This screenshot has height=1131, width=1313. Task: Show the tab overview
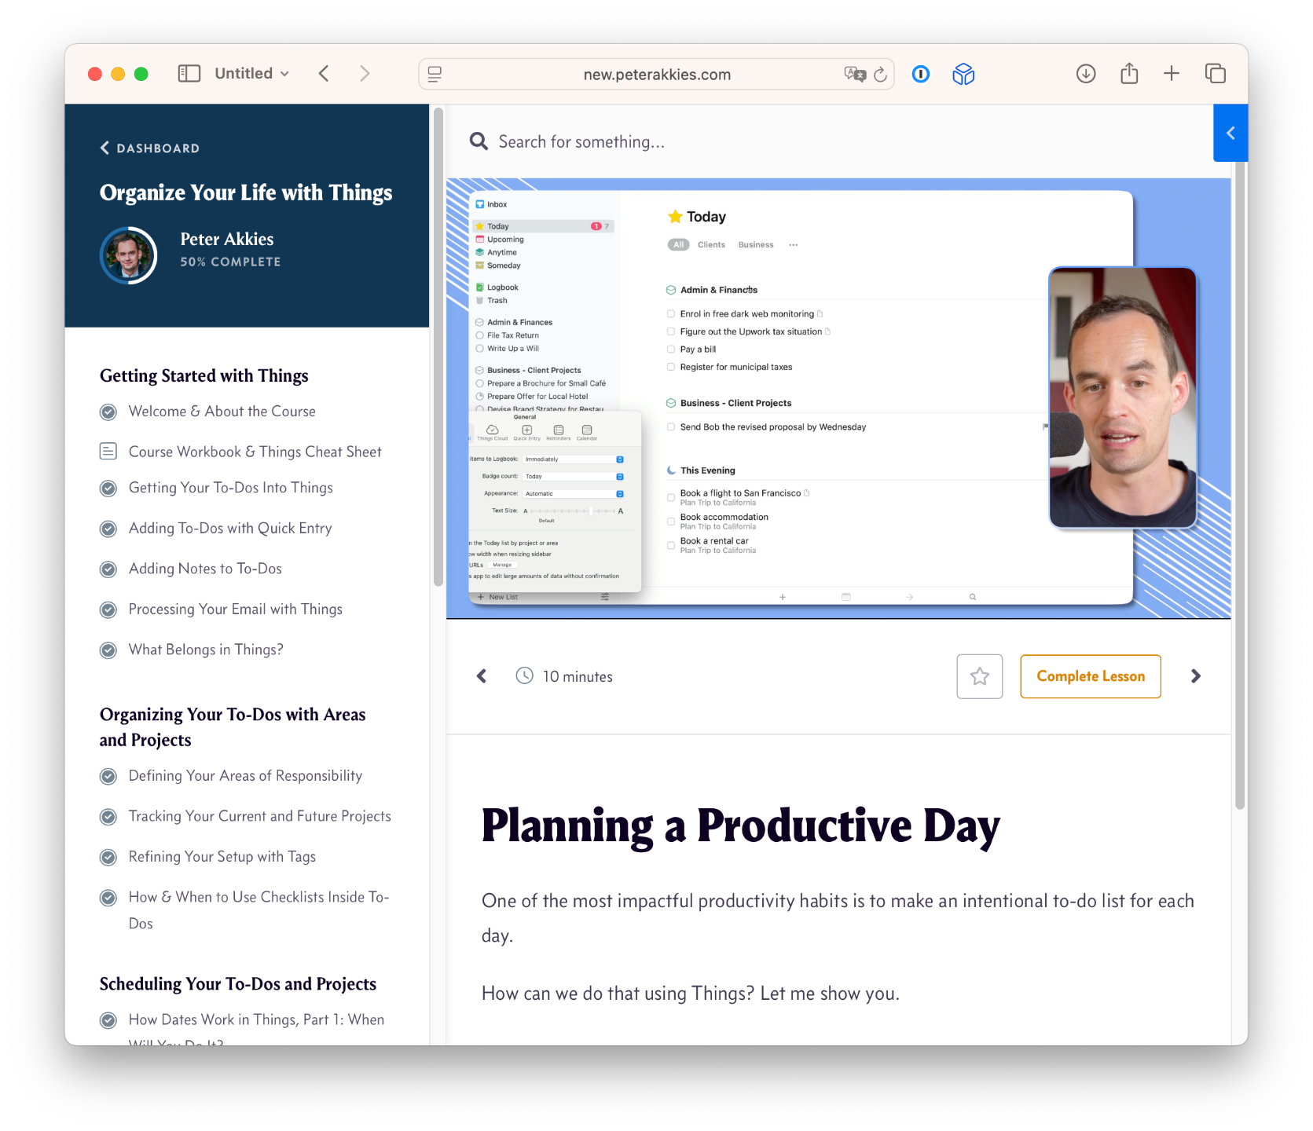pyautogui.click(x=1216, y=74)
